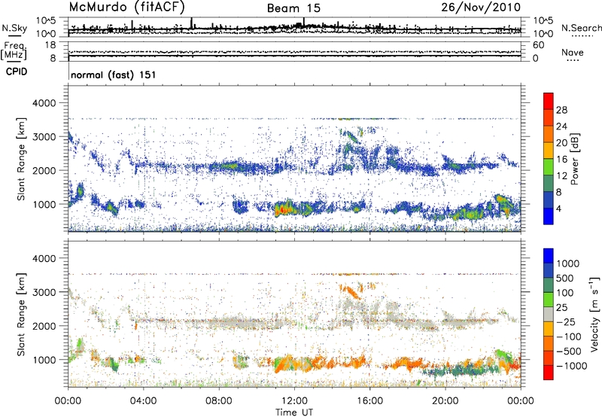This screenshot has width=602, height=417.
Task: Click Slant Range [km] label of velocity panel
Action: [21, 314]
